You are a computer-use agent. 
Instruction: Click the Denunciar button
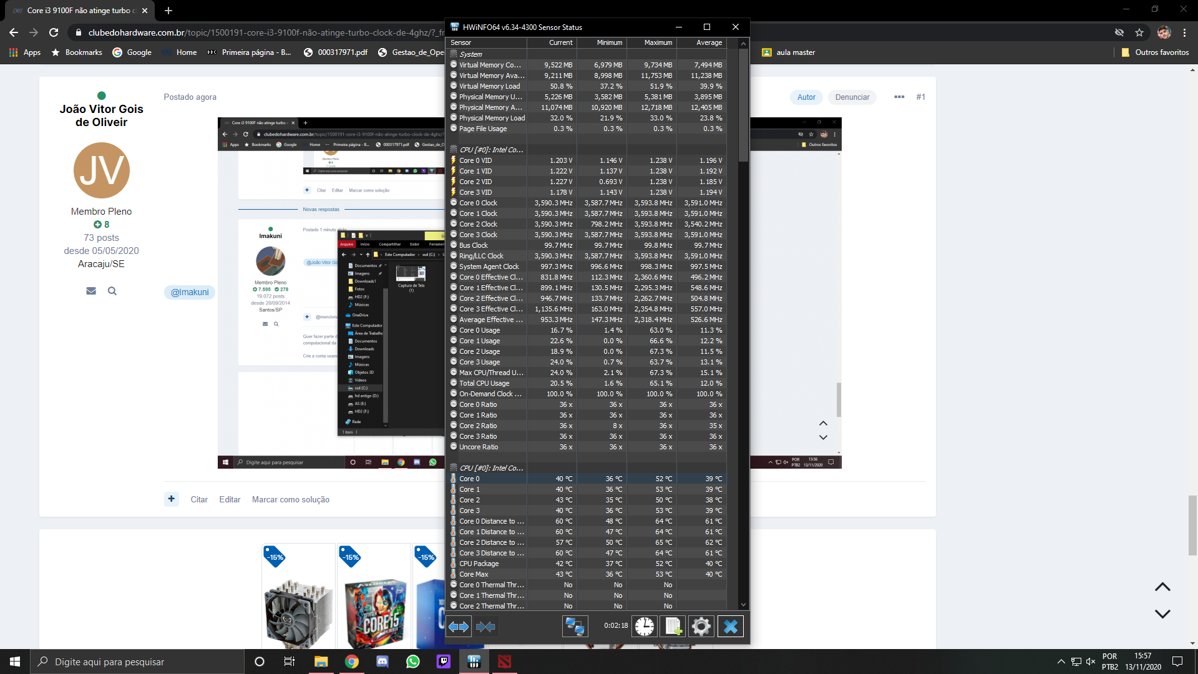coord(852,97)
